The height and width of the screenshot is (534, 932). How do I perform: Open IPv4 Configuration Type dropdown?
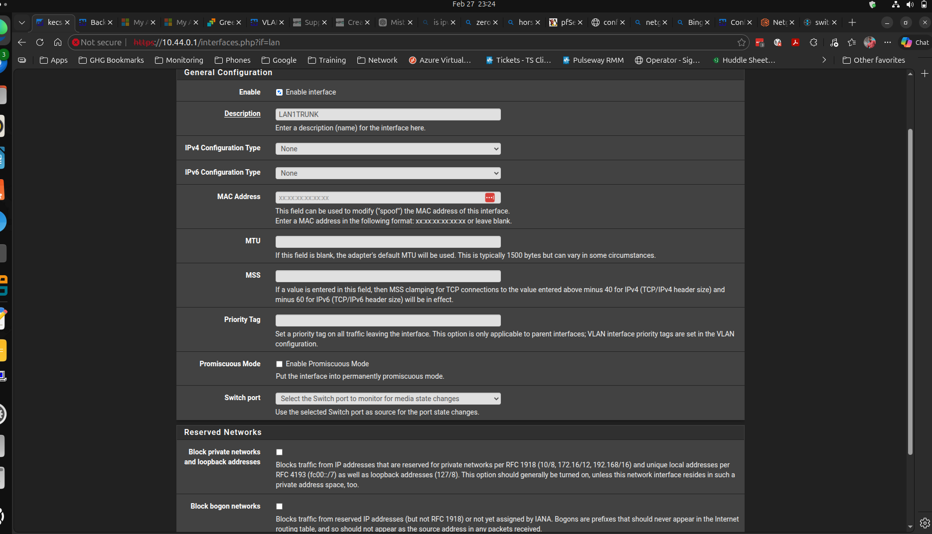tap(388, 149)
